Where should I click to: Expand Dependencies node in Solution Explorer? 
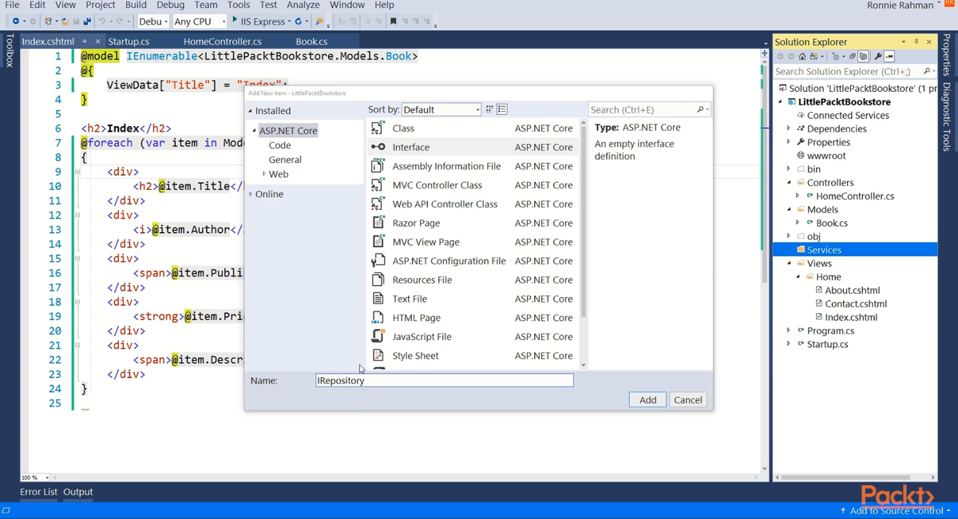[789, 129]
